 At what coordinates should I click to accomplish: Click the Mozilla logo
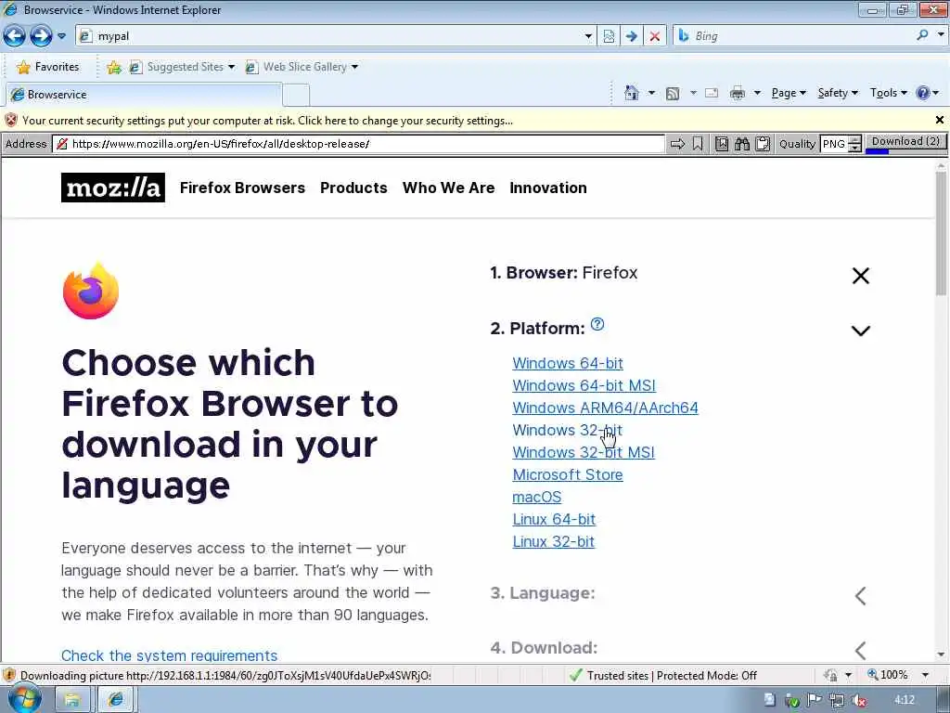coord(112,188)
